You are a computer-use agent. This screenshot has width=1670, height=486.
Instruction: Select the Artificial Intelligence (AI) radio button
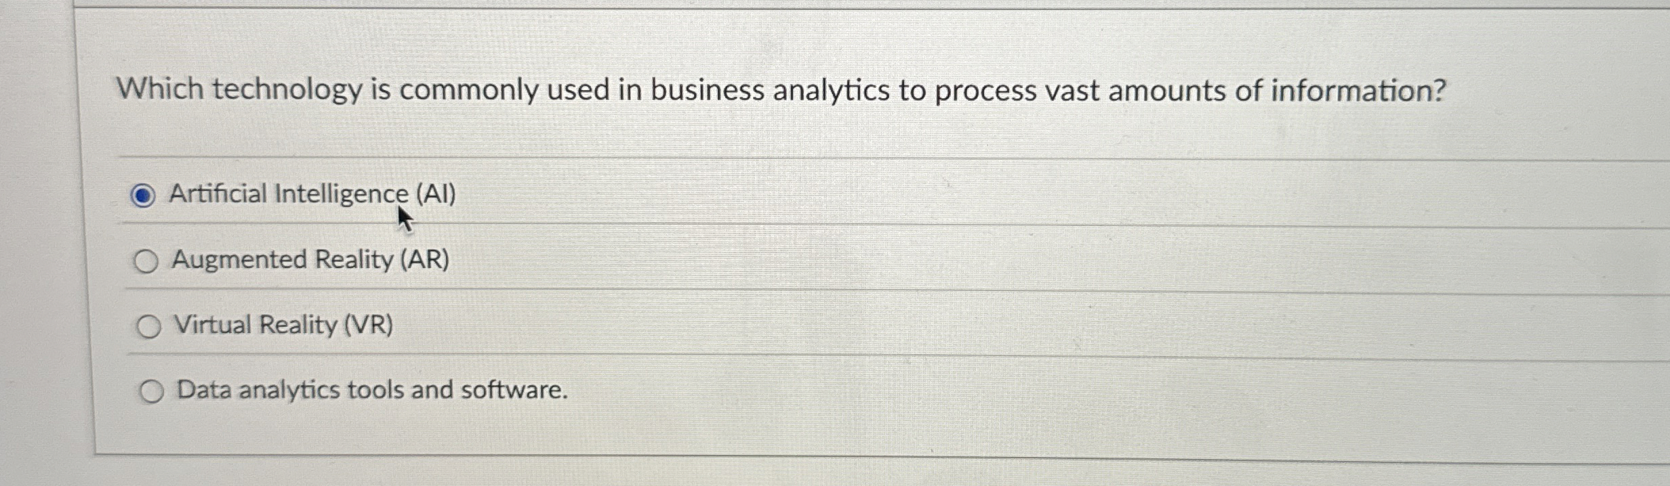click(143, 195)
